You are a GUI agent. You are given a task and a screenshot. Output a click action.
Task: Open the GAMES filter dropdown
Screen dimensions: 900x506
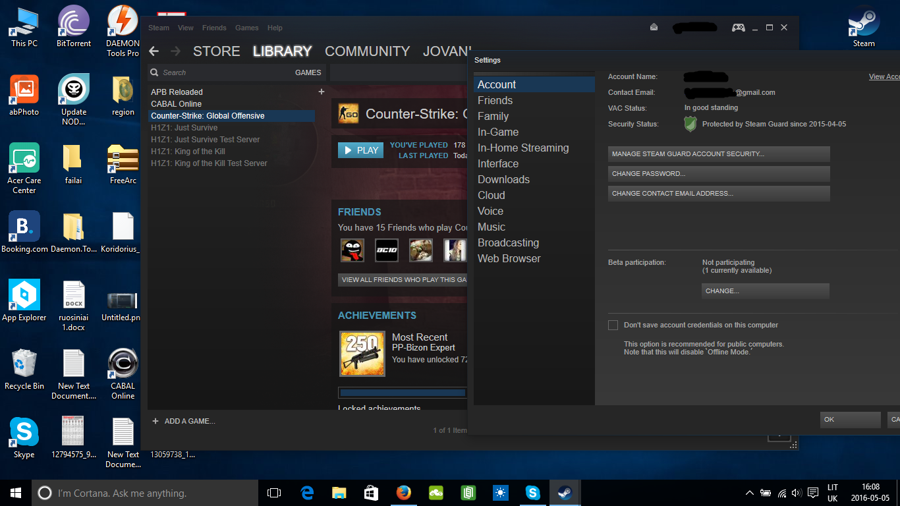click(308, 72)
